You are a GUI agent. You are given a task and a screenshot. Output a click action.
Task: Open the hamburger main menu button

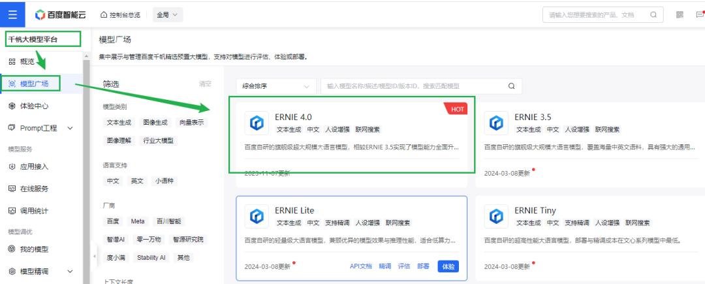[12, 14]
